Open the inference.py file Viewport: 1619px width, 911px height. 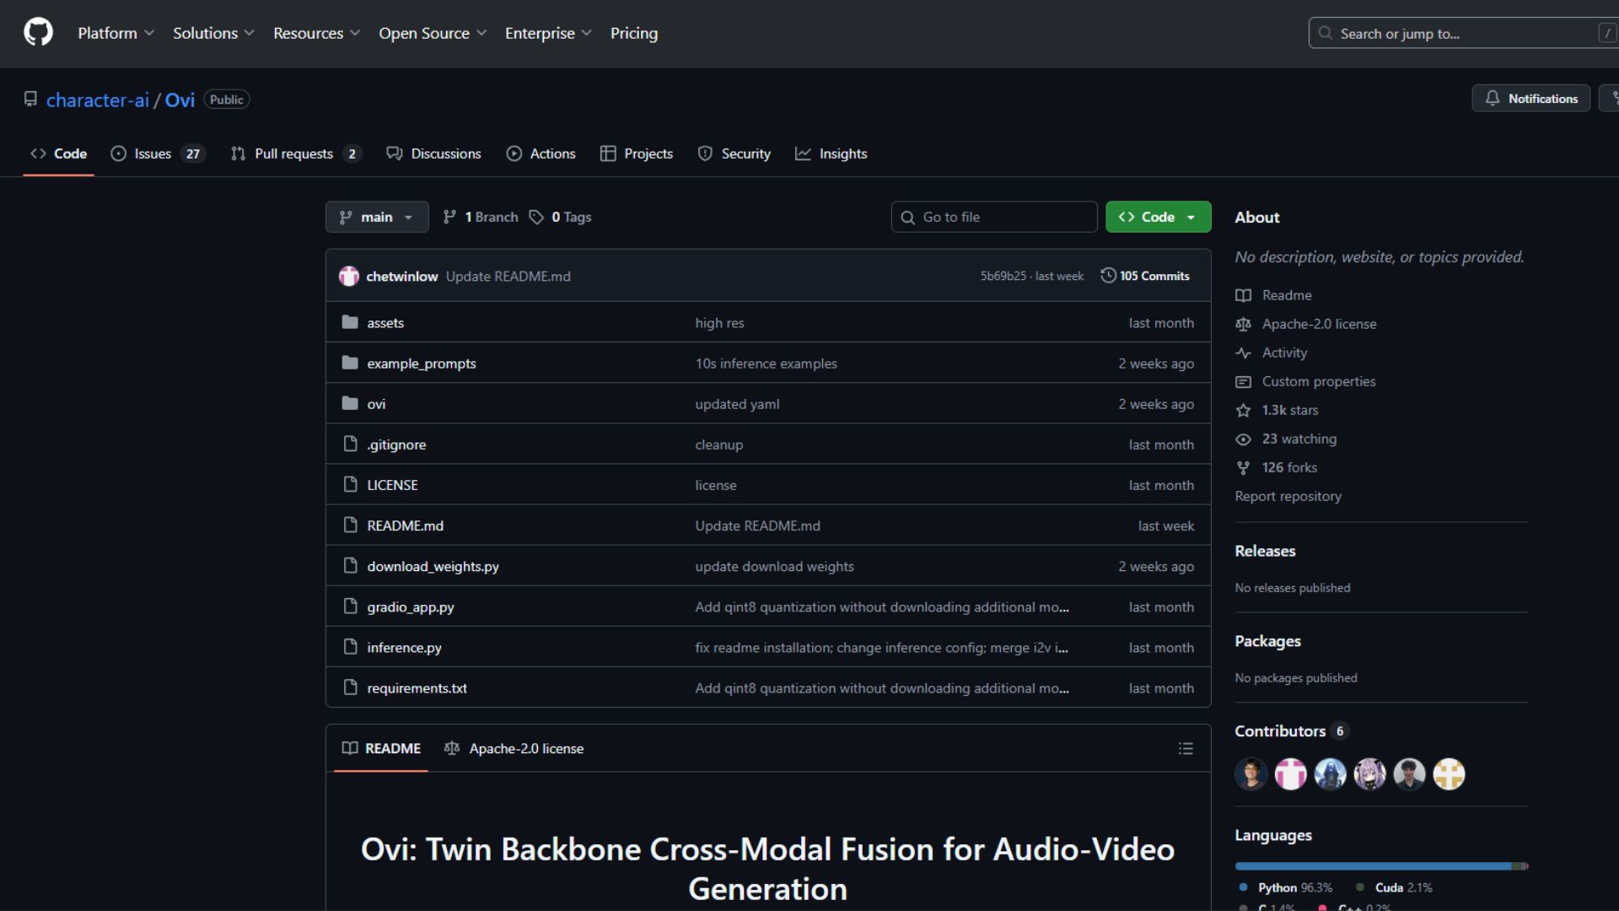pos(404,648)
